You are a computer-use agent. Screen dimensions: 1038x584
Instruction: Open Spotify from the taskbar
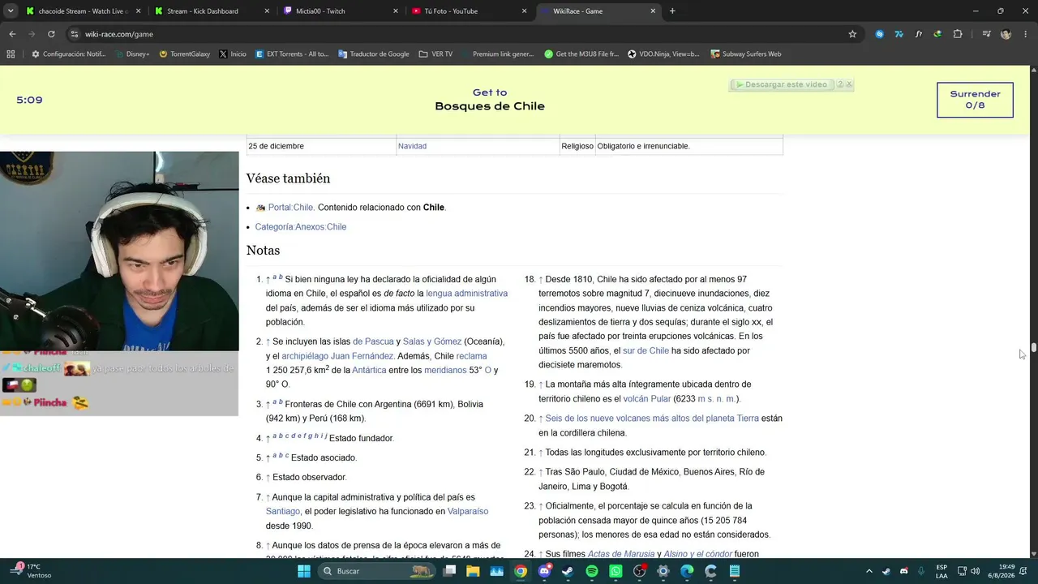[x=592, y=572]
